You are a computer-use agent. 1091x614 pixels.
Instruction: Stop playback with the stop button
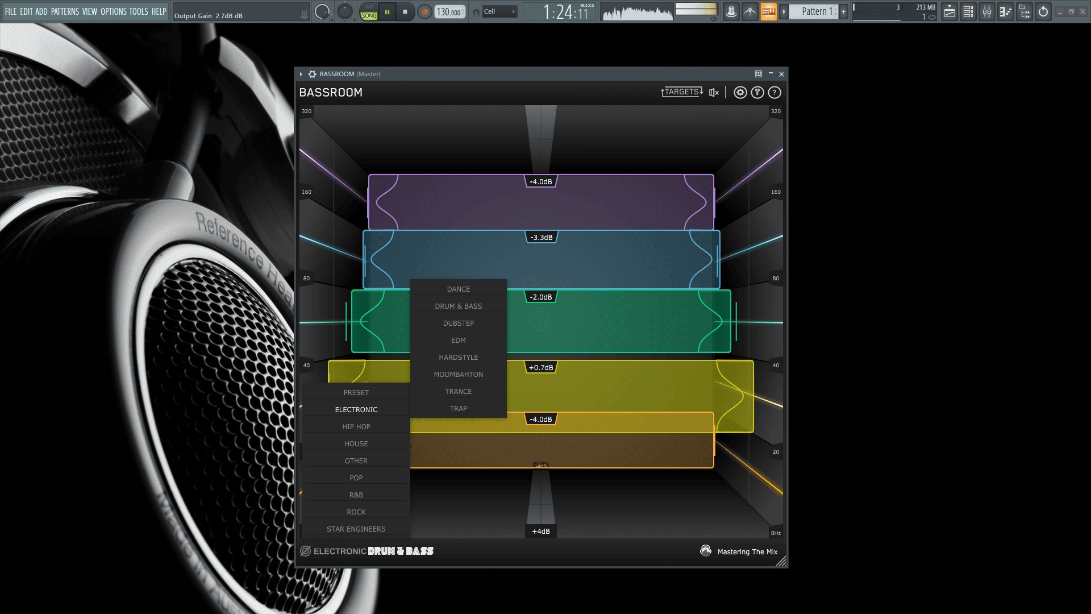pos(405,11)
